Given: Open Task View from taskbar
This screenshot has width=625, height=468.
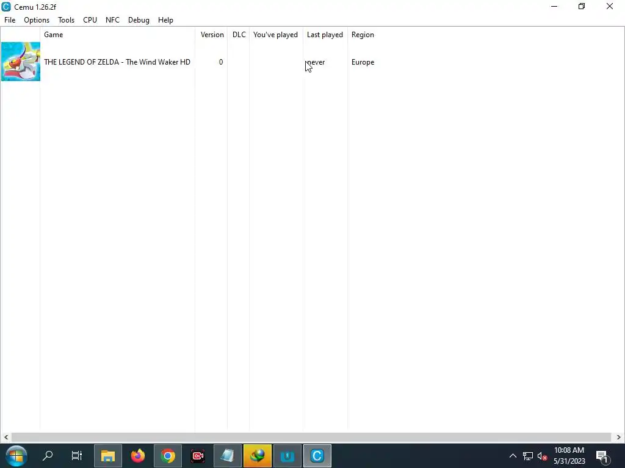Looking at the screenshot, I should pos(76,456).
